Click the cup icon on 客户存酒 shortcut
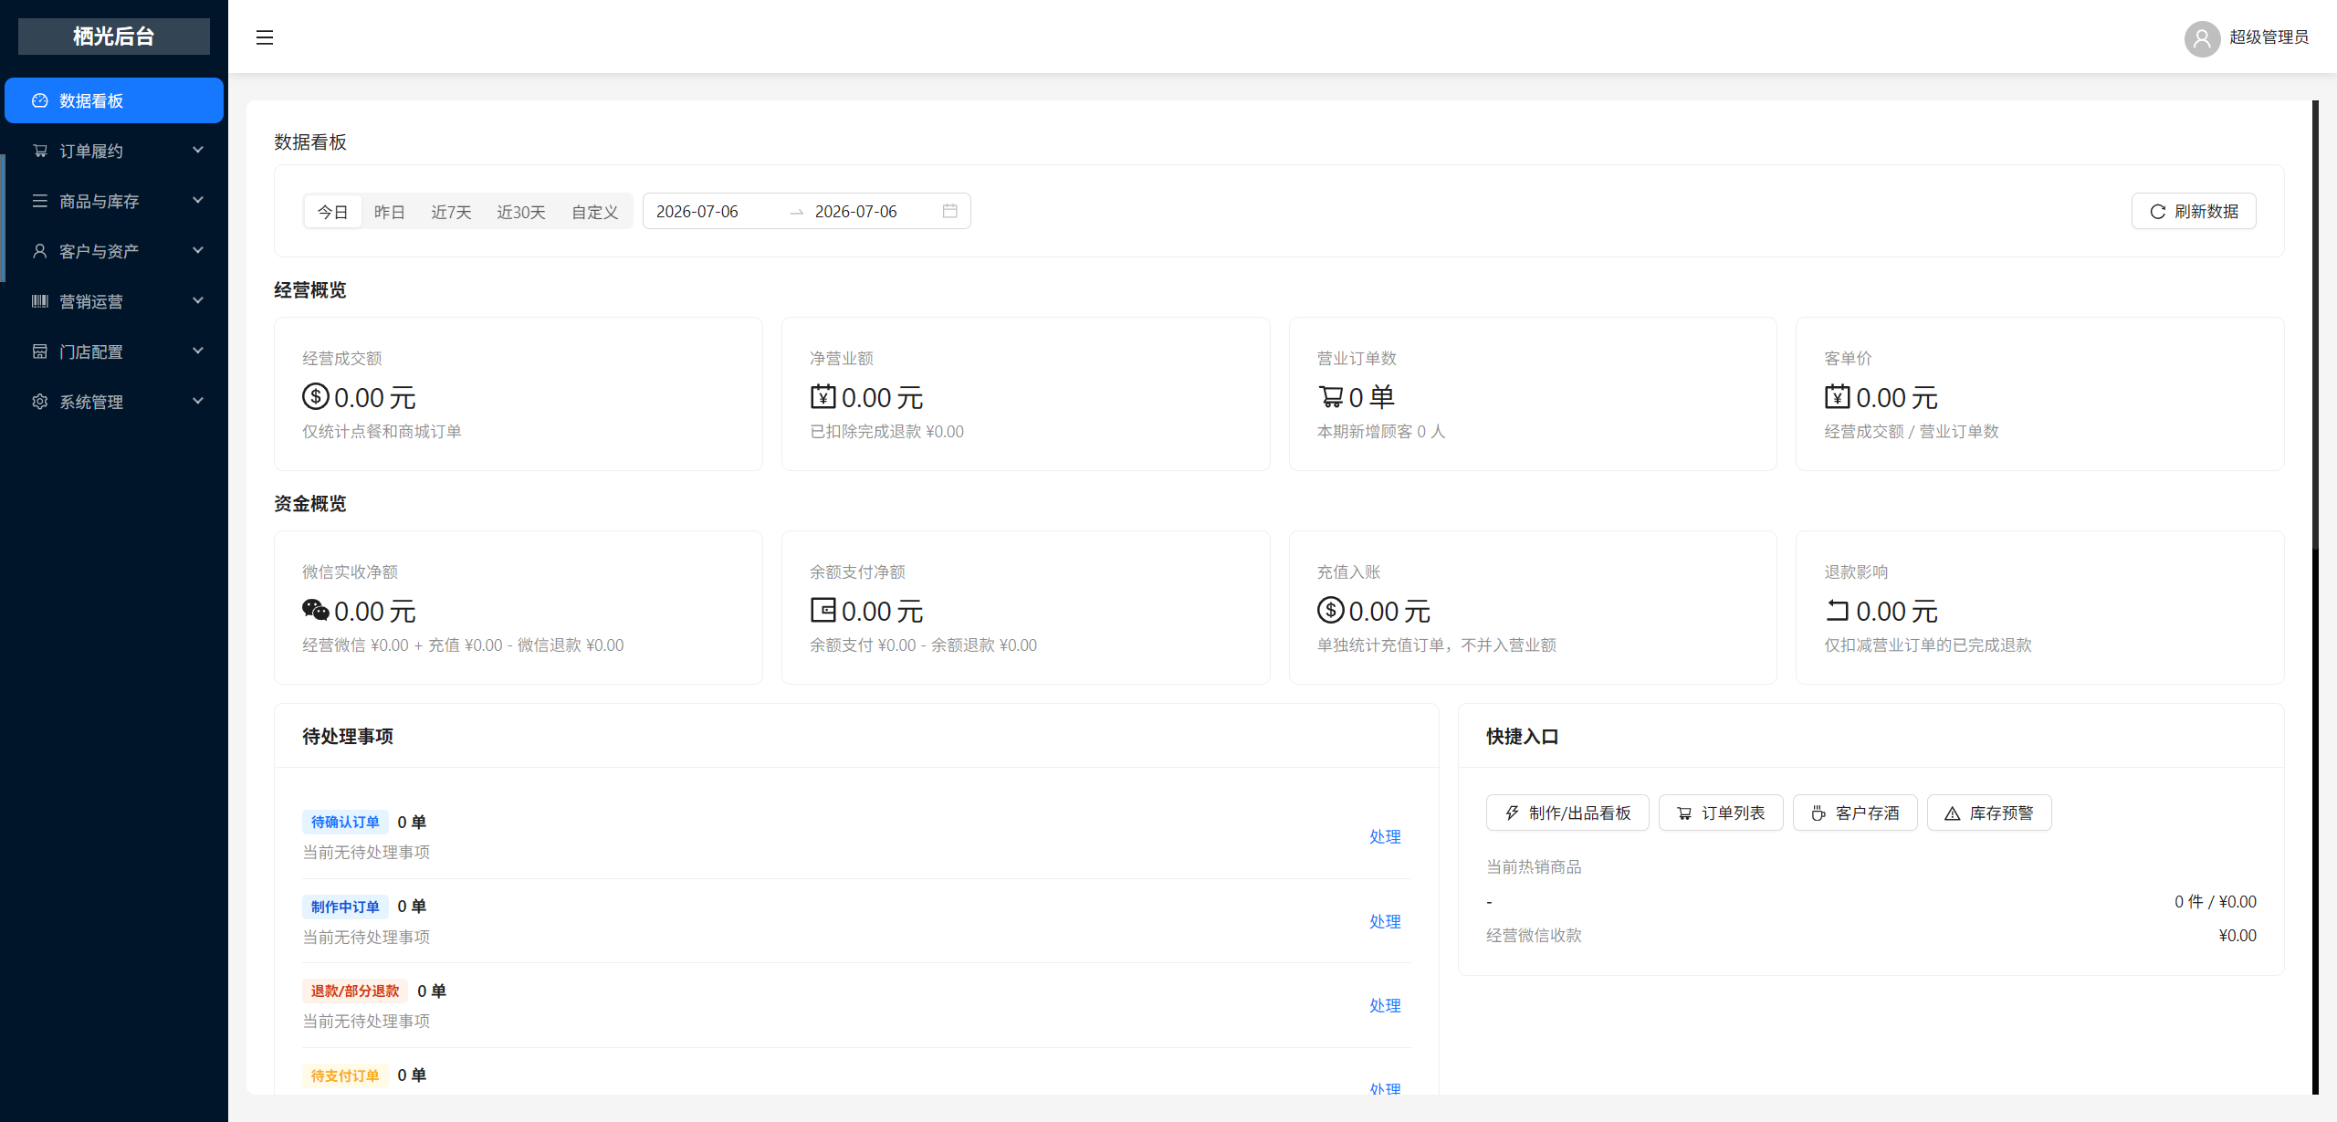 [x=1819, y=813]
